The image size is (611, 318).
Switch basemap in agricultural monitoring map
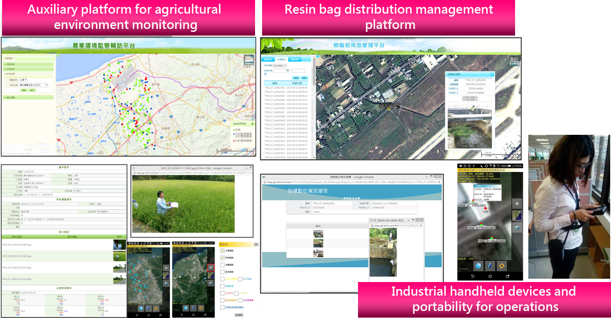point(249,60)
